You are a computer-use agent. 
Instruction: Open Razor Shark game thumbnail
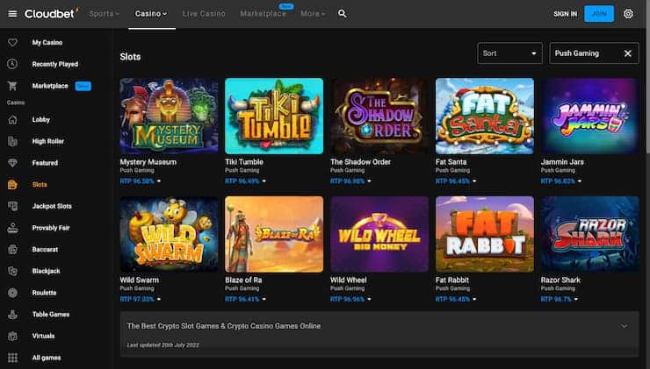tap(590, 234)
